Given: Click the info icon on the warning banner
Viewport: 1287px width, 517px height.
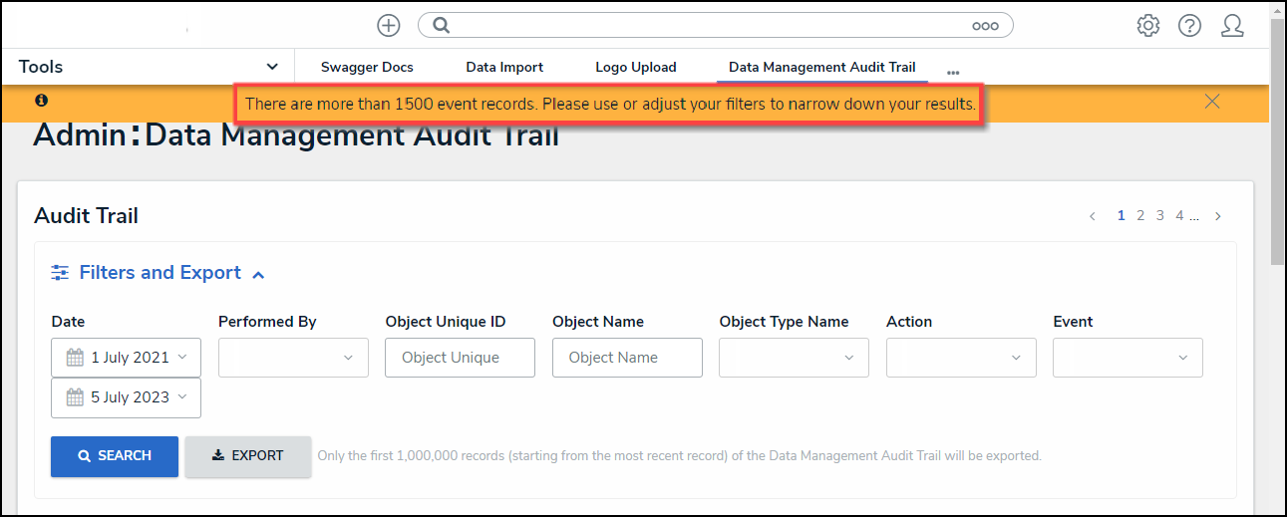Looking at the screenshot, I should click(x=41, y=101).
